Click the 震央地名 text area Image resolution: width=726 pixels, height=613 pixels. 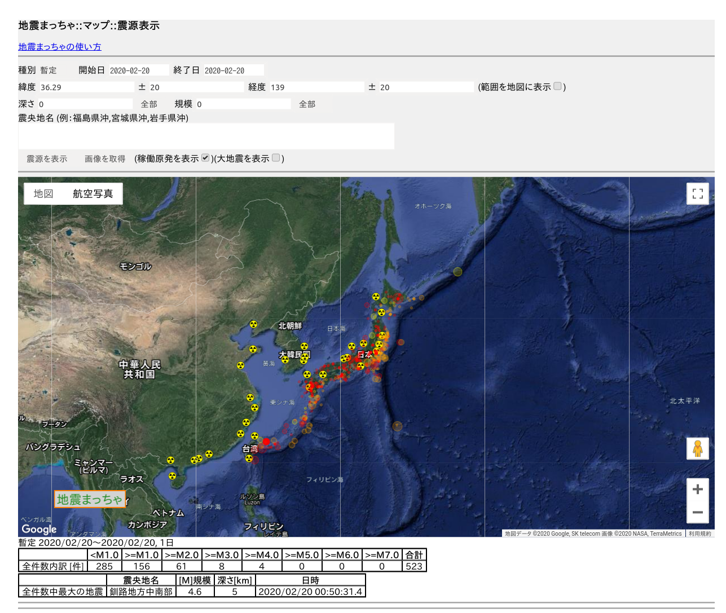coord(206,136)
